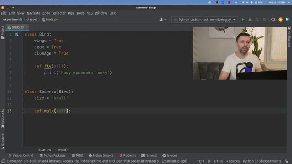Click the Stop process icon
Screen dimensions: 292x164
(x=264, y=20)
